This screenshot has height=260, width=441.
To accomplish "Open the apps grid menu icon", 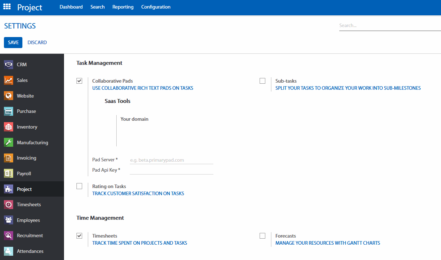I will point(7,7).
